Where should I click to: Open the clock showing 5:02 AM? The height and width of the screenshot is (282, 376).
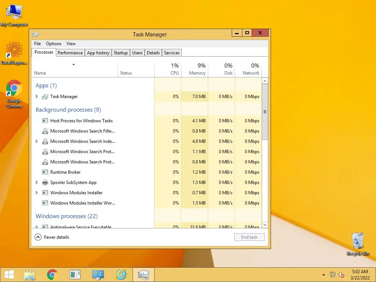(x=360, y=275)
